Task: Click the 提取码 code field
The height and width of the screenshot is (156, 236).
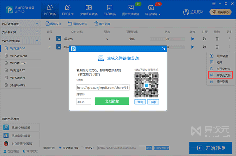Action: coord(84,102)
